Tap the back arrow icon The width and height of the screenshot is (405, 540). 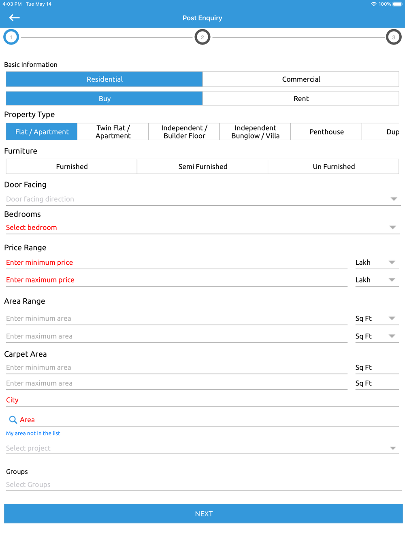click(15, 17)
